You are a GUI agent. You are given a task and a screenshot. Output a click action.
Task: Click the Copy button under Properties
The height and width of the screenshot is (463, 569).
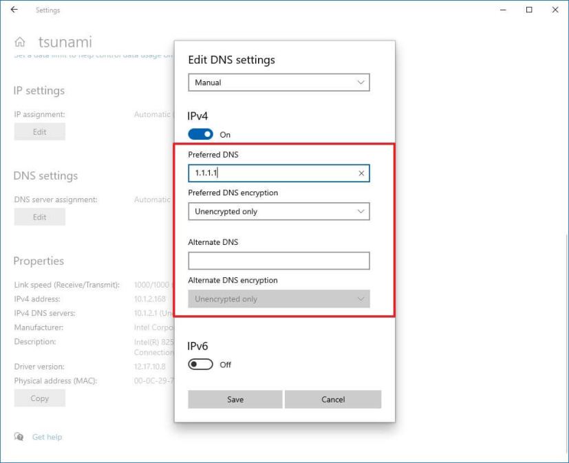39,398
